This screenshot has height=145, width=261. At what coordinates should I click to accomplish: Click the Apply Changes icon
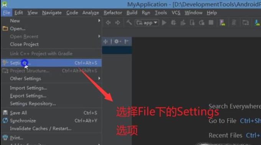tap(202, 23)
